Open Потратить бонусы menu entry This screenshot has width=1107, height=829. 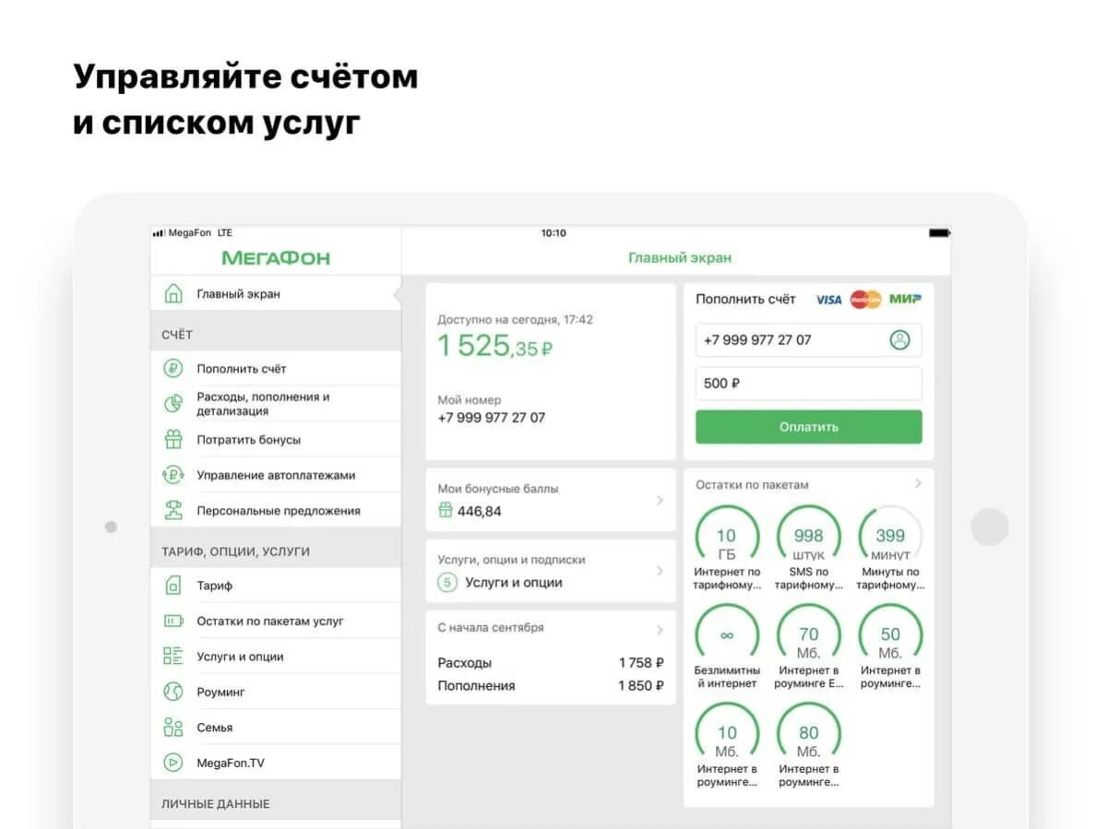pos(276,440)
